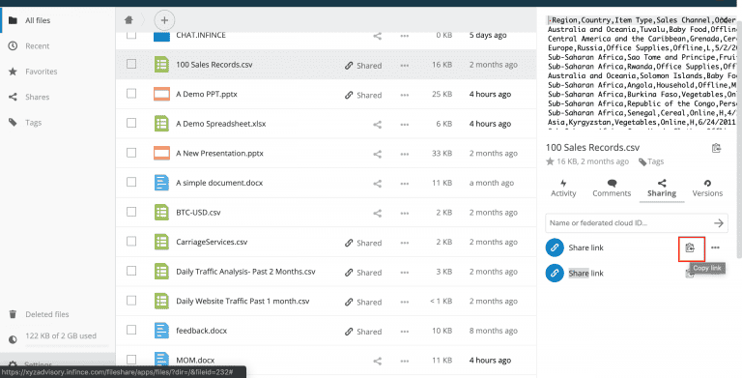Open file MOM.docx

[195, 360]
